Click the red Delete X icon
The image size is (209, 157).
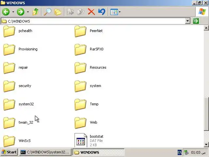91,12
